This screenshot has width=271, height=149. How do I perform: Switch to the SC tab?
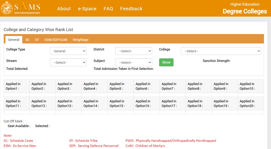pyautogui.click(x=27, y=40)
